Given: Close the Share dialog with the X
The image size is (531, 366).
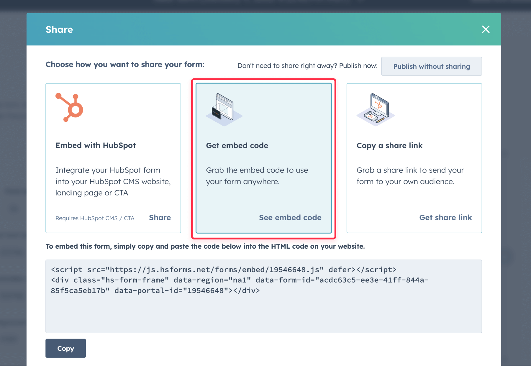Looking at the screenshot, I should coord(486,29).
